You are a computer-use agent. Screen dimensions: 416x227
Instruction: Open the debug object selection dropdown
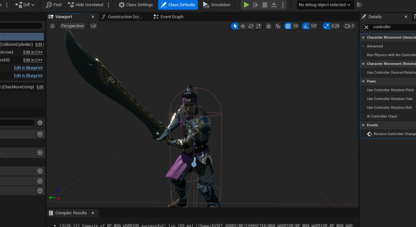(x=324, y=5)
